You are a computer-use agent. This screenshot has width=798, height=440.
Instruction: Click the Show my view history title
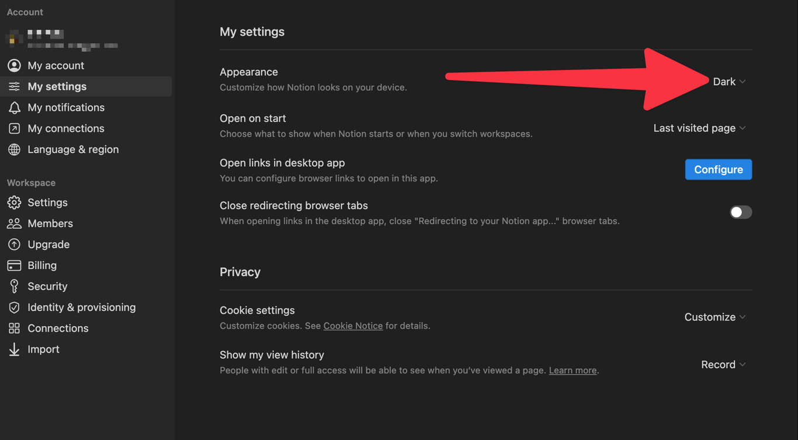click(272, 355)
